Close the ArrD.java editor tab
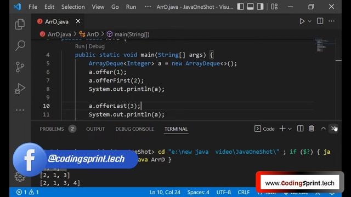 coord(78,21)
